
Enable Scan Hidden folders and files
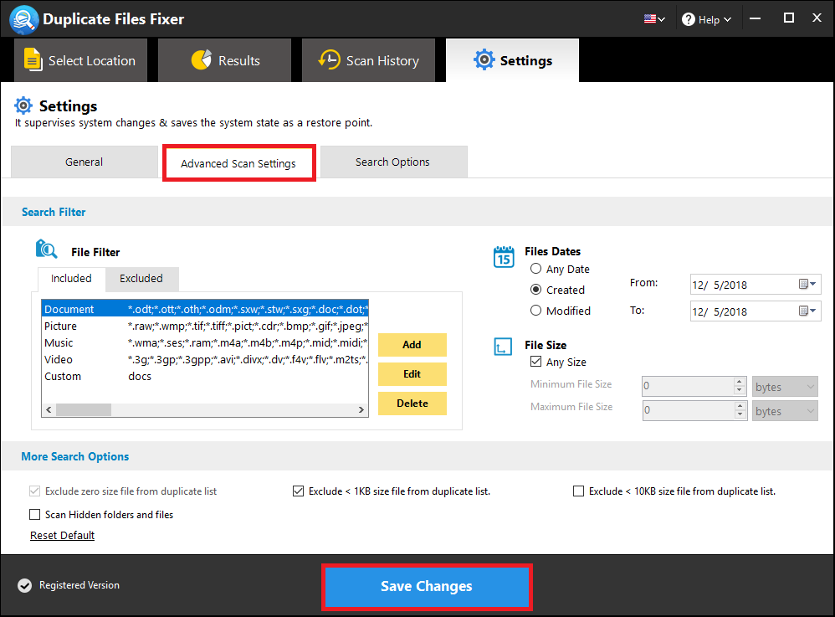(x=34, y=514)
